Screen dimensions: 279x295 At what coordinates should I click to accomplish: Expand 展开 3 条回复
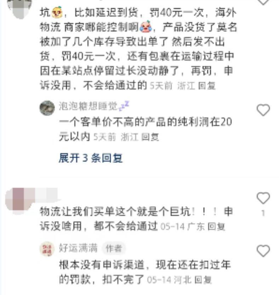[91, 158]
